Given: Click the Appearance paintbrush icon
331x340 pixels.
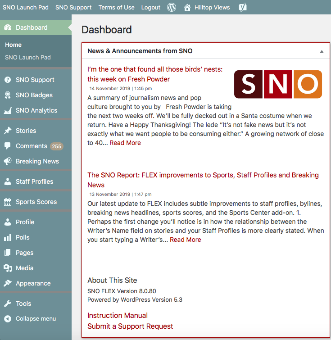Looking at the screenshot, I should click(8, 283).
